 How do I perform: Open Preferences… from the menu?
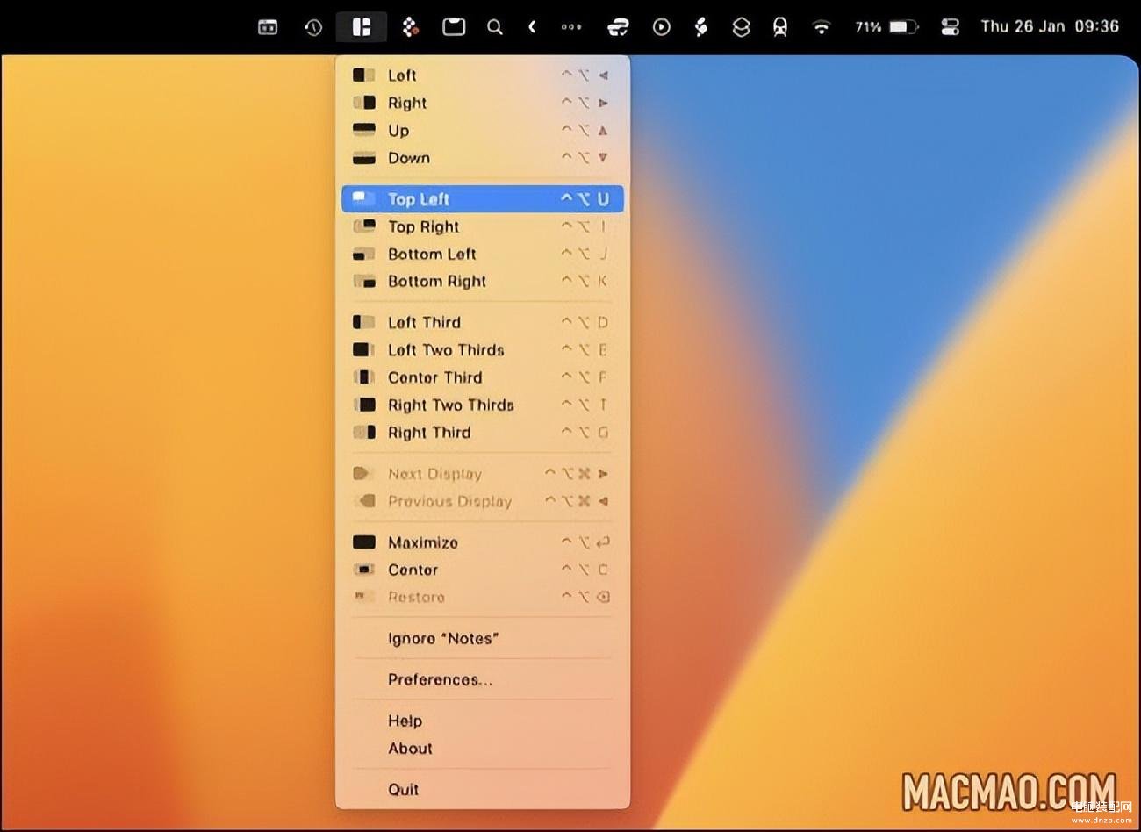point(482,679)
